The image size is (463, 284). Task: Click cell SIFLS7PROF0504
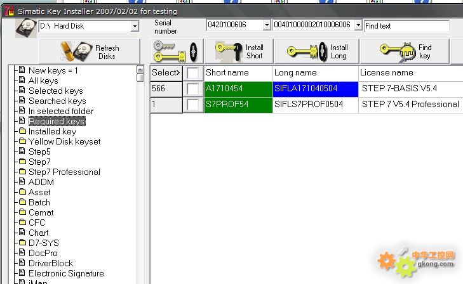coord(316,105)
